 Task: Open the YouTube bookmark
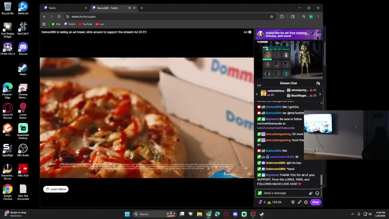coord(85,24)
